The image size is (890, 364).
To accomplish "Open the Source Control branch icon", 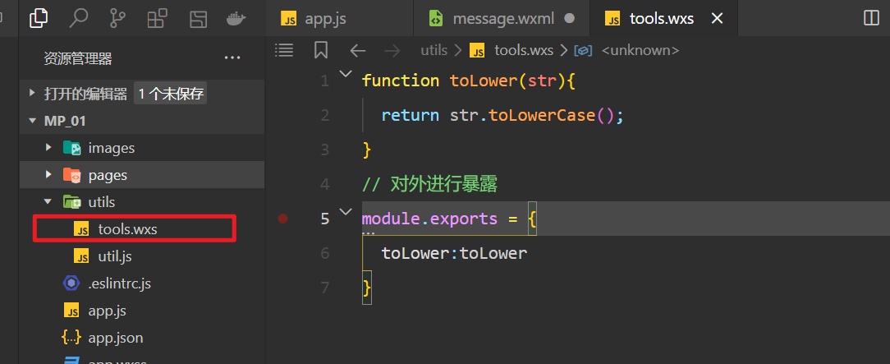I will (x=117, y=19).
